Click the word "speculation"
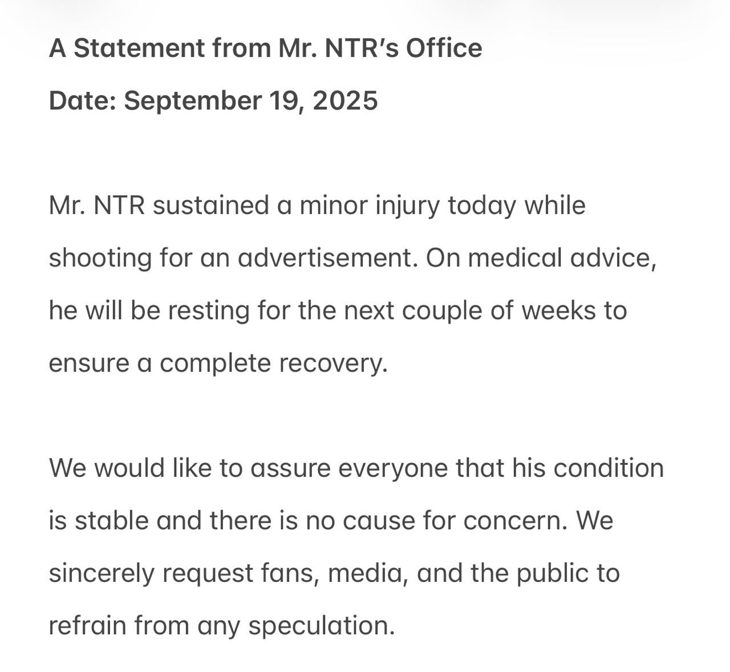Image resolution: width=730 pixels, height=672 pixels. coord(321,626)
